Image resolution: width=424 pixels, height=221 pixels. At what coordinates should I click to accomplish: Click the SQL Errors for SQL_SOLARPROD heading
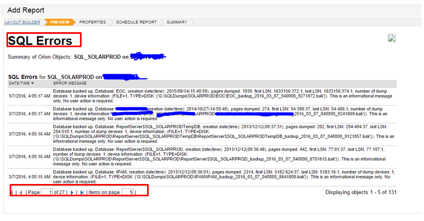click(55, 77)
